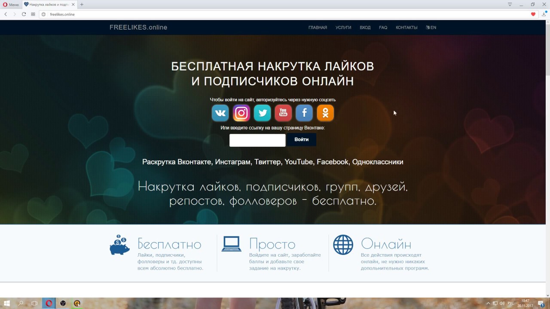Log in with the Facebook icon

pyautogui.click(x=304, y=113)
